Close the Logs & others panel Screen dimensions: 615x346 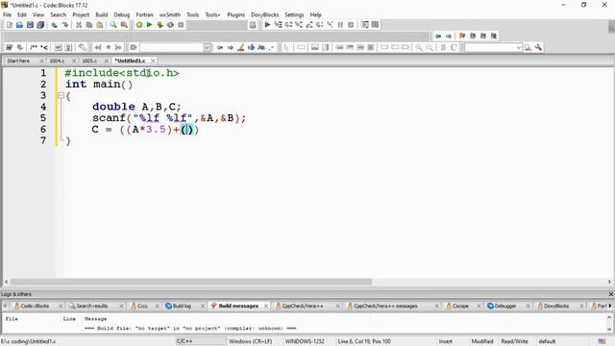coord(611,294)
